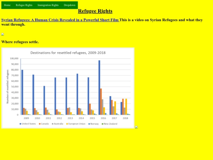
Task: Click the 2018 x-axis label
Action: point(125,118)
